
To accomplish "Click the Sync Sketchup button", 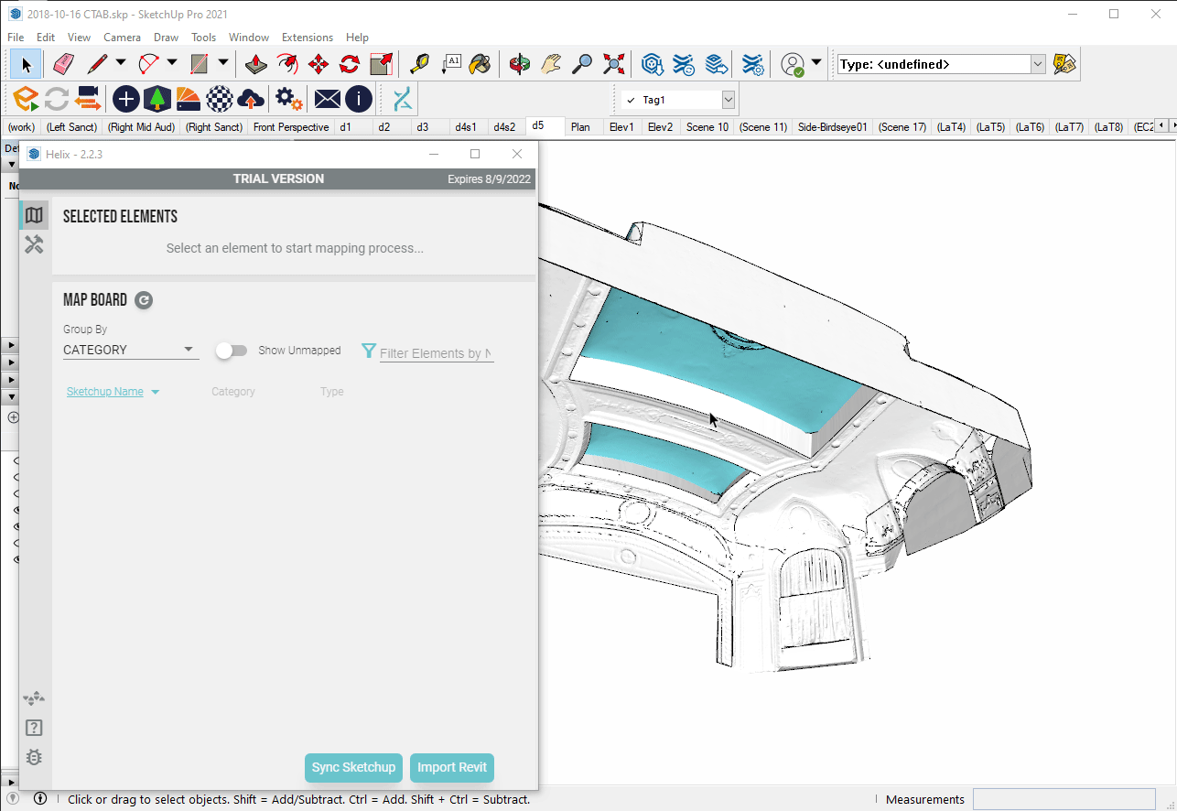I will (353, 767).
